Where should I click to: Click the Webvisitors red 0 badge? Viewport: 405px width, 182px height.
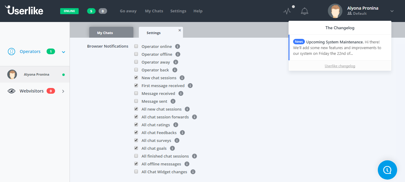51,91
